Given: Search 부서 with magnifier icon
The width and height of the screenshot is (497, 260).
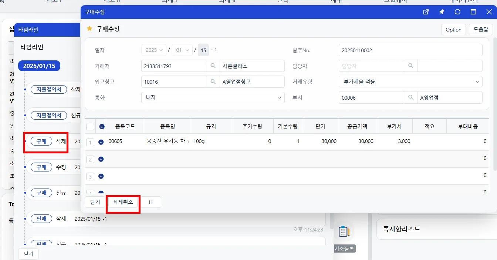Looking at the screenshot, I should click(x=410, y=97).
